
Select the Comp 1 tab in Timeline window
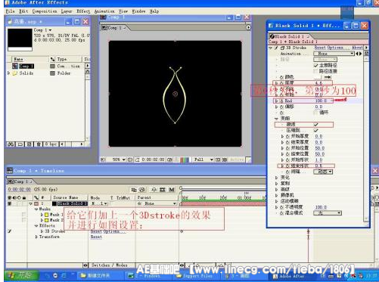(20, 181)
